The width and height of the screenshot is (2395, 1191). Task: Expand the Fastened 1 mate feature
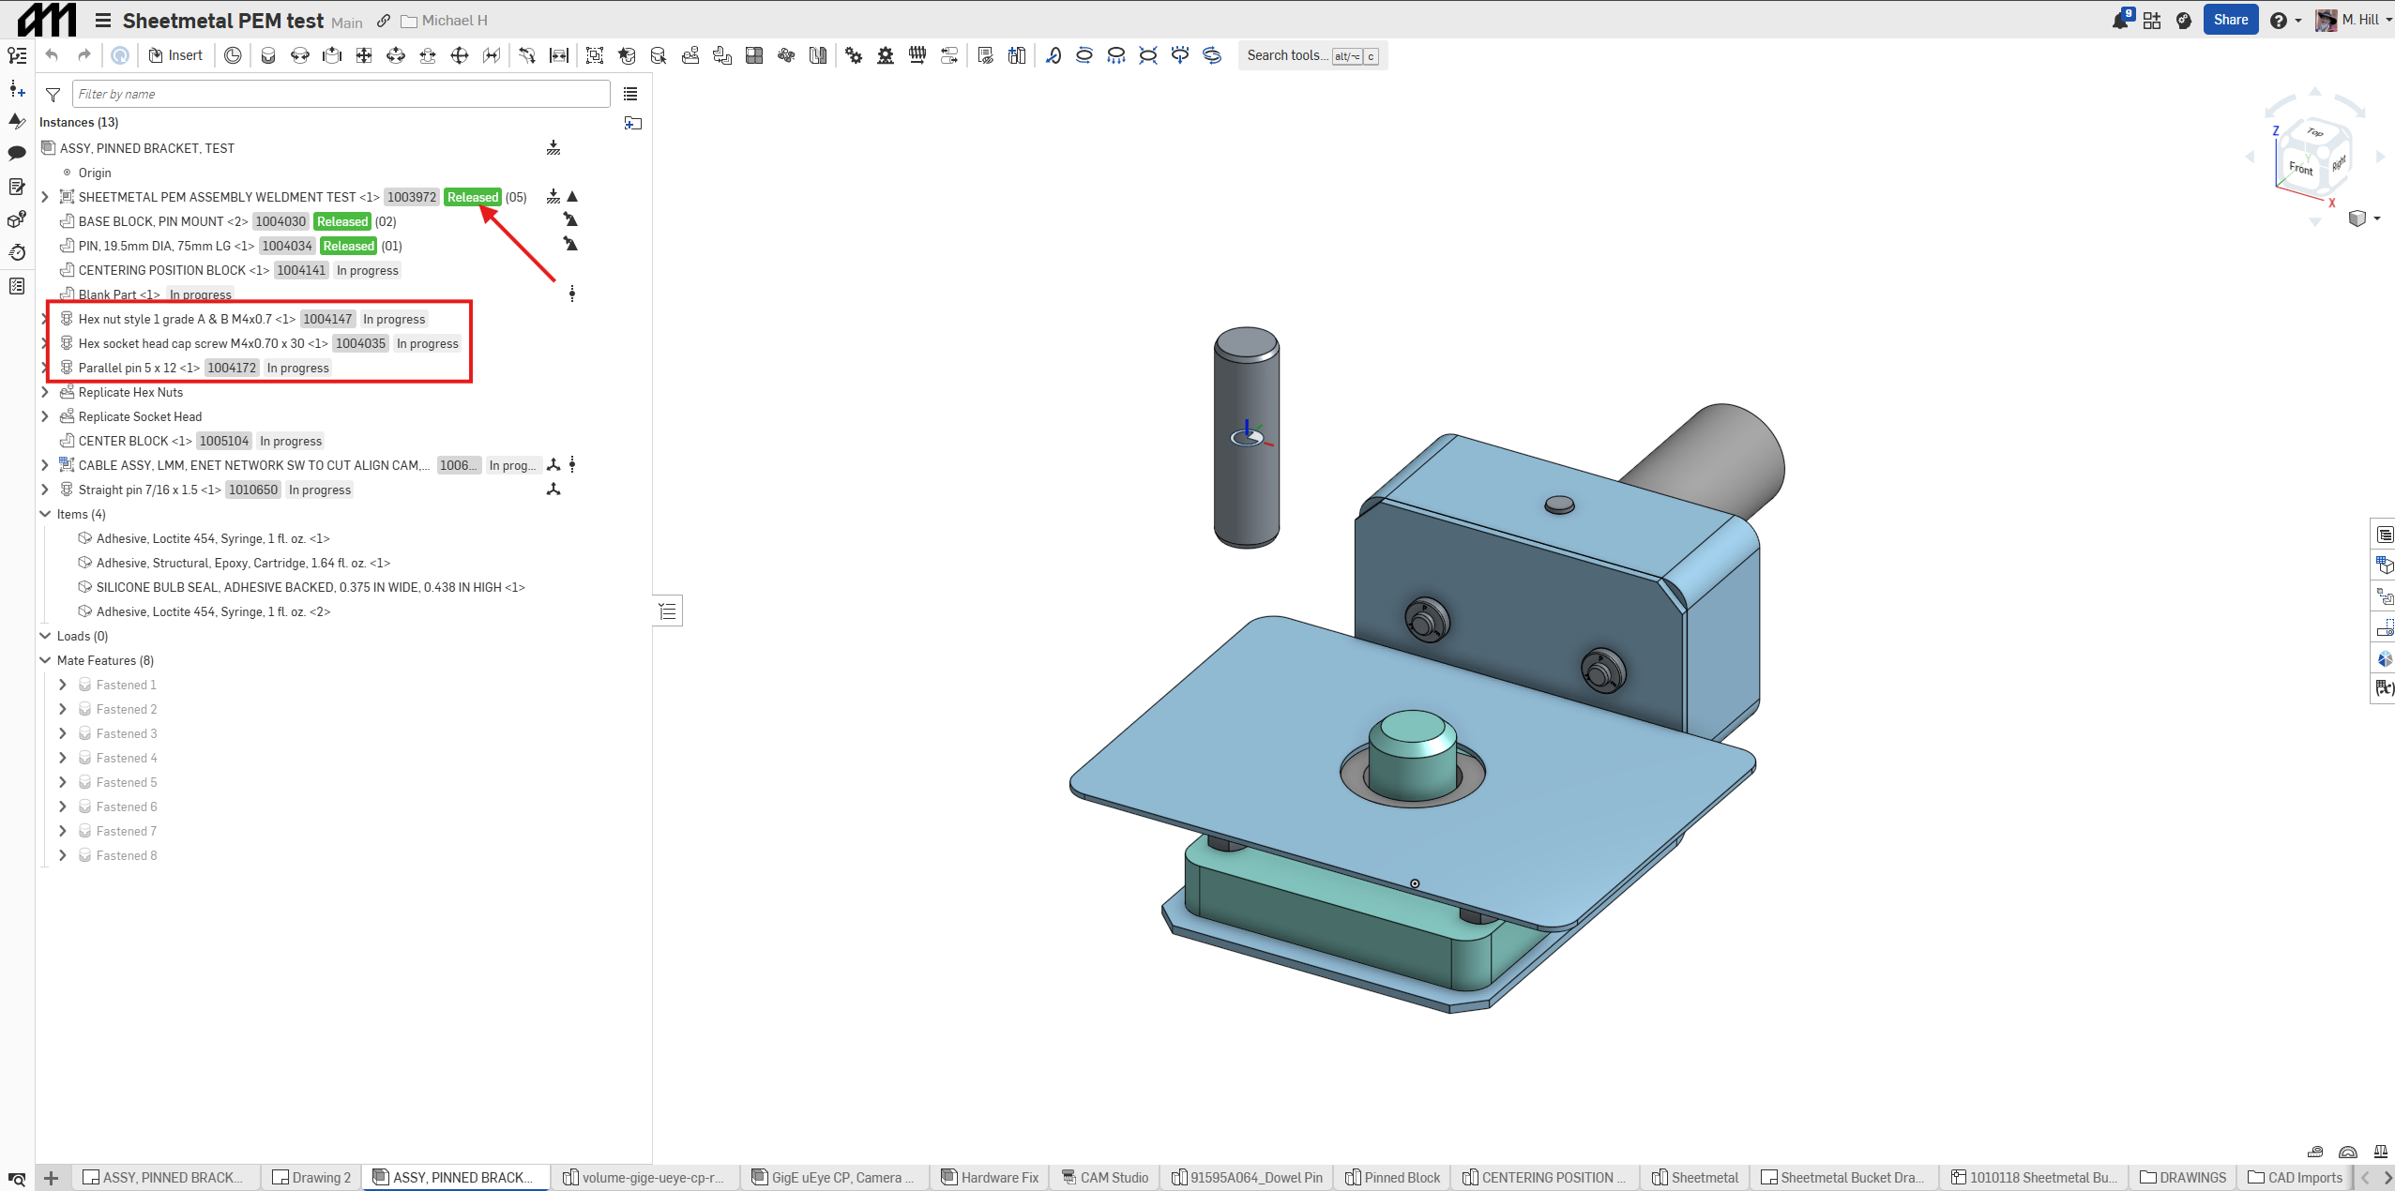pyautogui.click(x=63, y=685)
